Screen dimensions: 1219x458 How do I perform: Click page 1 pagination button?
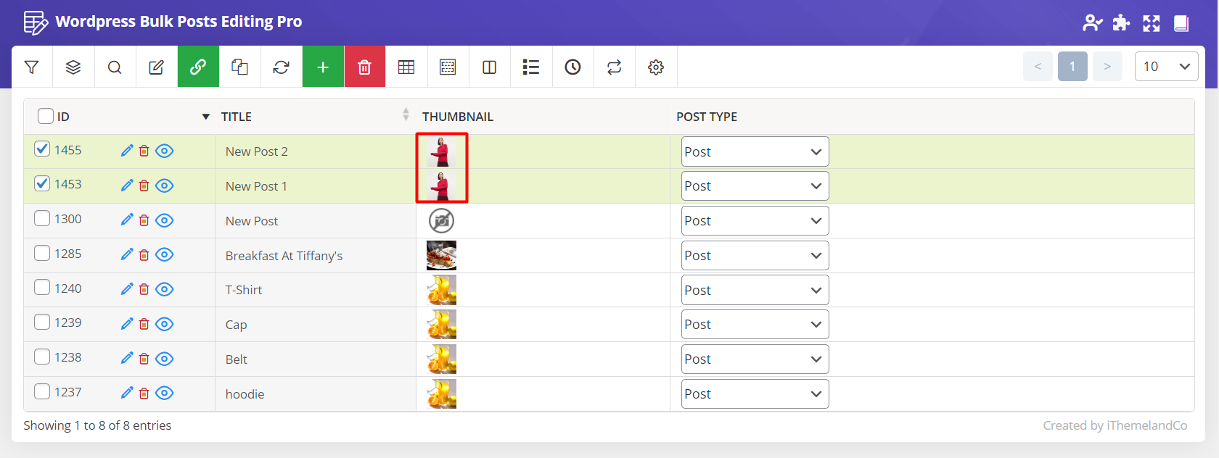1072,67
